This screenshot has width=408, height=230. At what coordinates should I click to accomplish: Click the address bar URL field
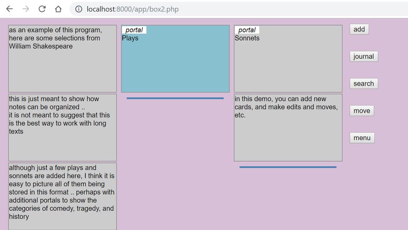[184, 9]
